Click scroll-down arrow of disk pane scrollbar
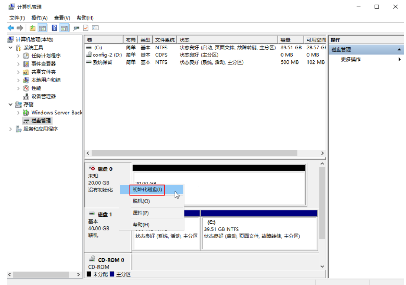Viewport: 406px width, 285px height. point(322,267)
